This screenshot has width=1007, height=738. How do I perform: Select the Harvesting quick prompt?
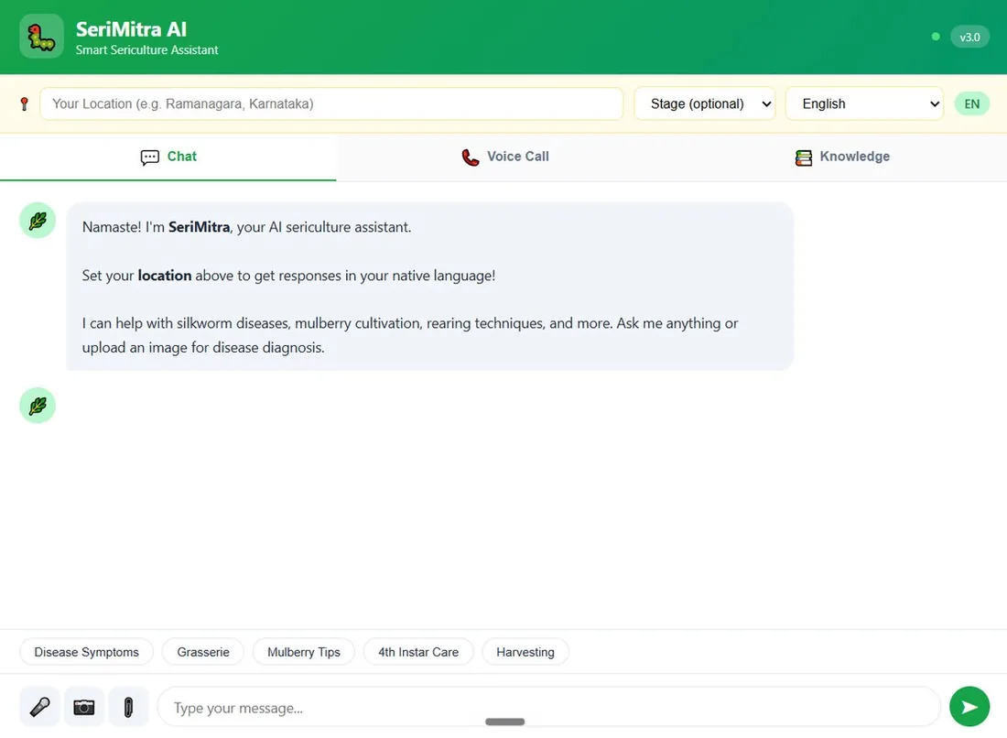pos(525,652)
